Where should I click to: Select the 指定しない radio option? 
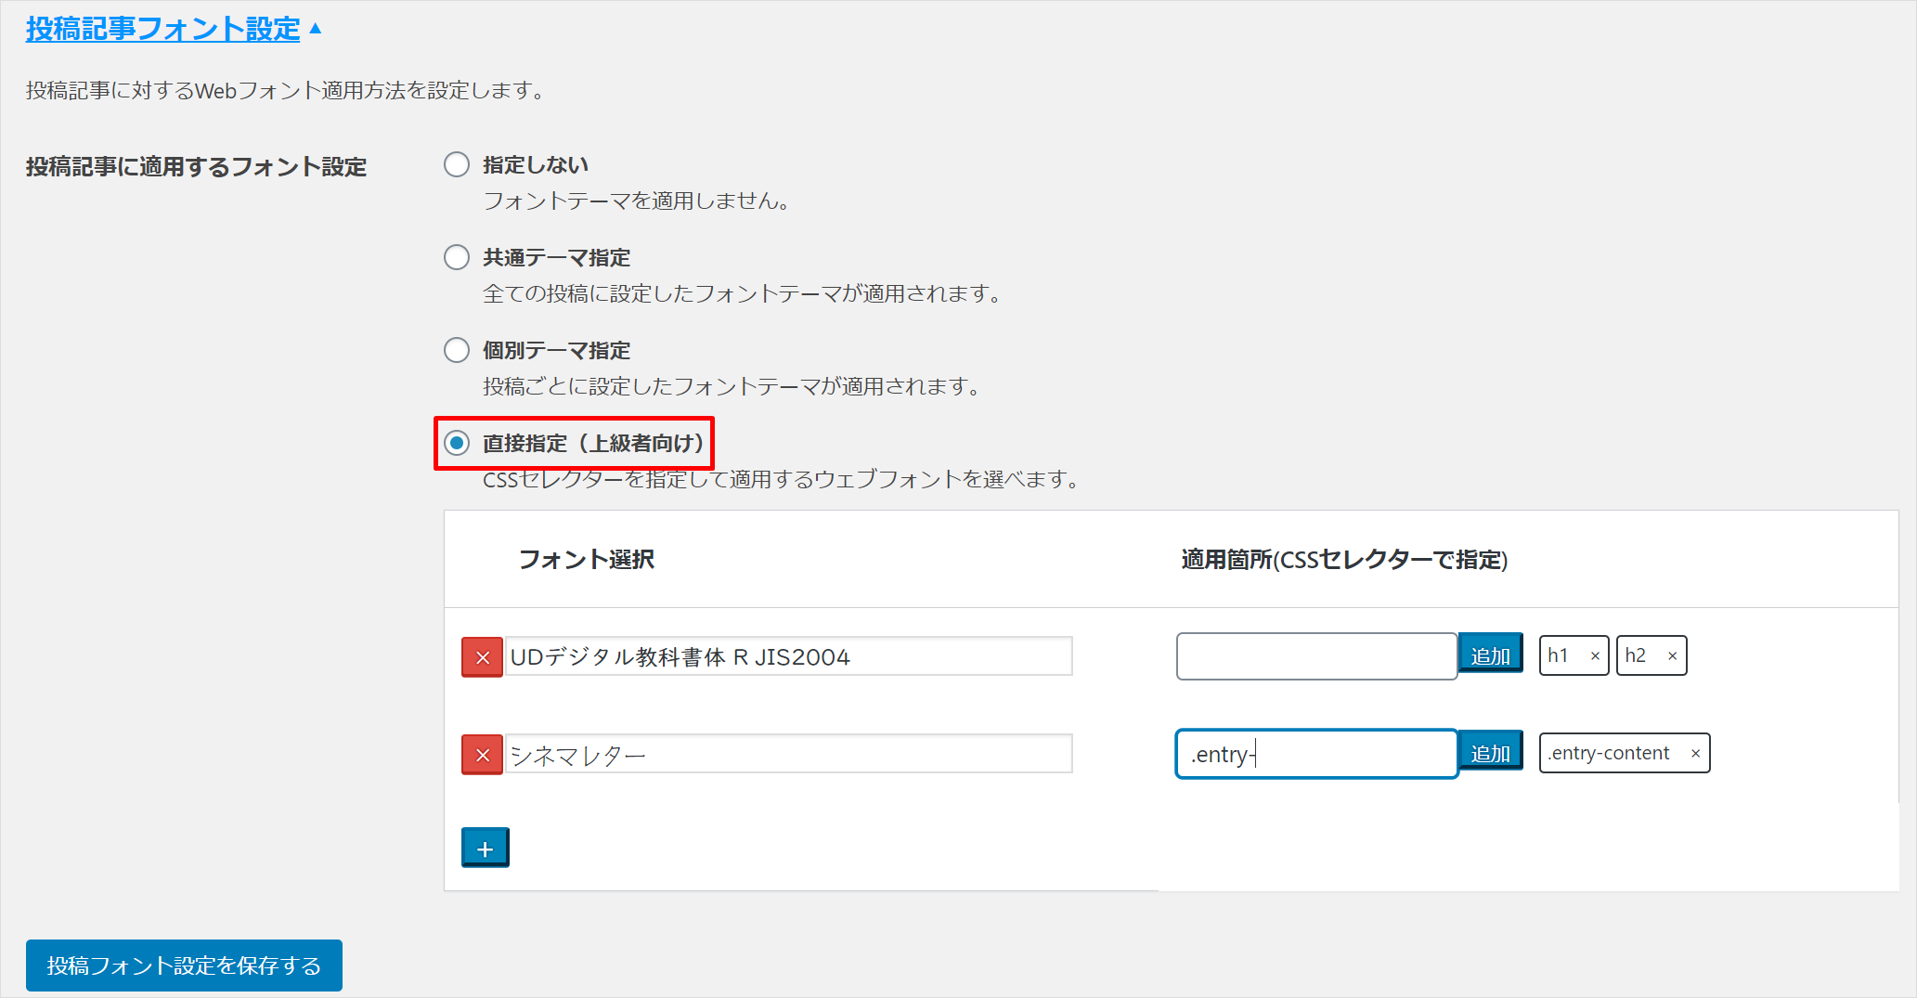(457, 165)
